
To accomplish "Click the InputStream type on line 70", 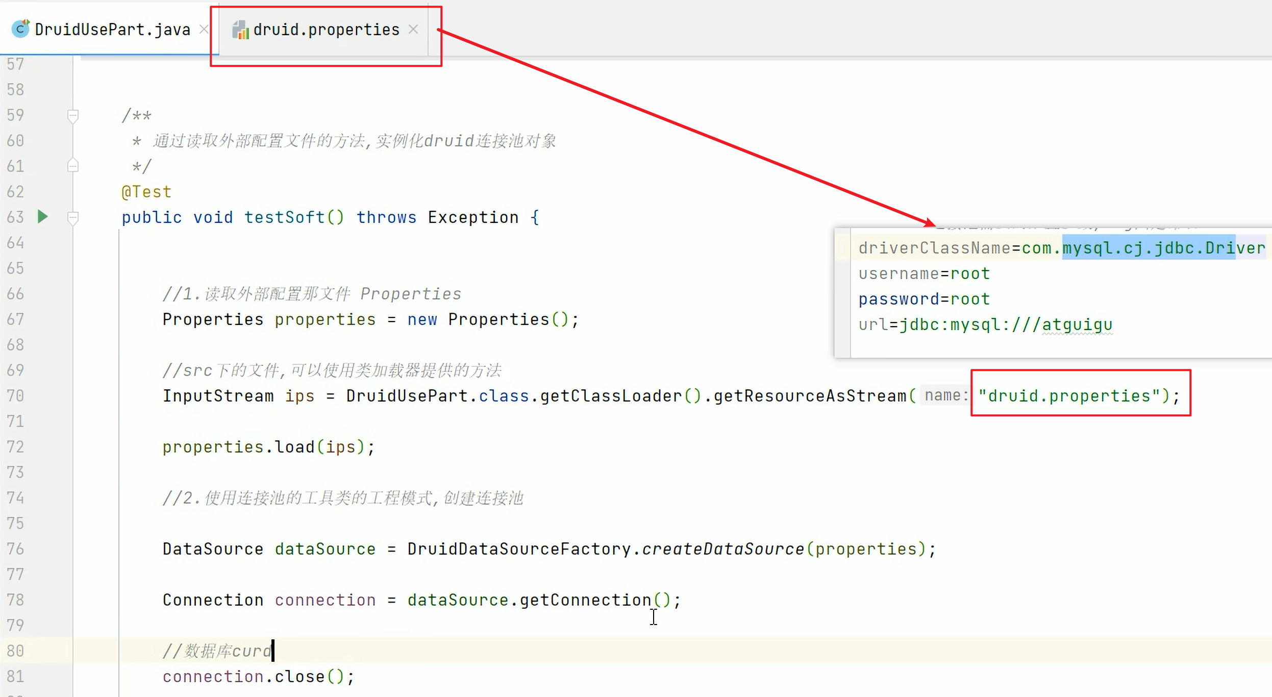I will (x=218, y=396).
